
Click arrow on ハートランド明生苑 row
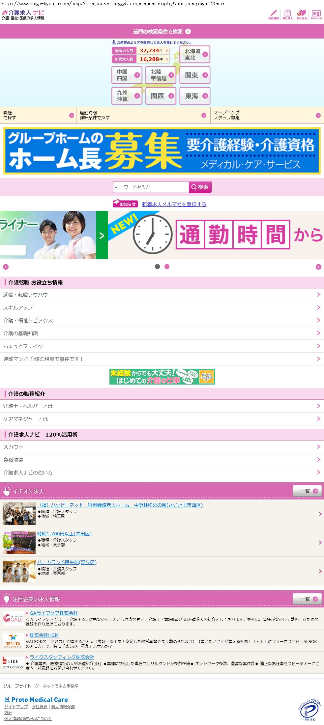(320, 571)
